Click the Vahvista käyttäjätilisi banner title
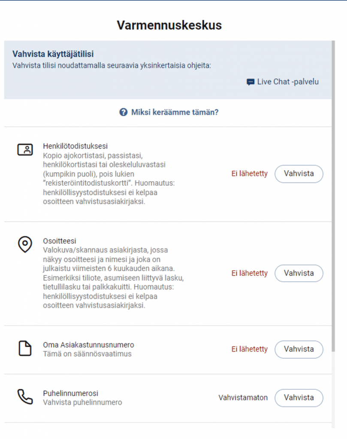Viewport: 347px width, 439px height. point(53,54)
